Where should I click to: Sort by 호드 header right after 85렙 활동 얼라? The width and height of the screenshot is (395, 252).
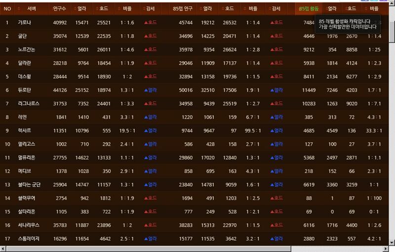point(352,9)
